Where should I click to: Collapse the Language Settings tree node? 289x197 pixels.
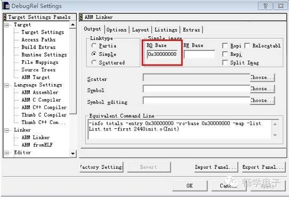(x=6, y=85)
